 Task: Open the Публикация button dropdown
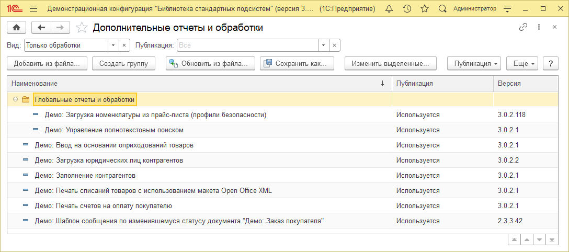[474, 63]
